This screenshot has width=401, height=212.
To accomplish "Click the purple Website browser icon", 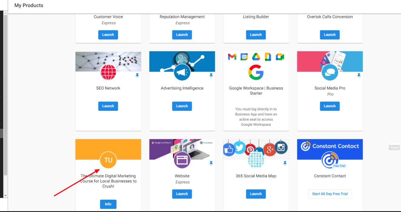I will 182,160.
